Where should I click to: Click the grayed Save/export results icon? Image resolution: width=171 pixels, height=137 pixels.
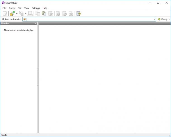[x=21, y=13]
